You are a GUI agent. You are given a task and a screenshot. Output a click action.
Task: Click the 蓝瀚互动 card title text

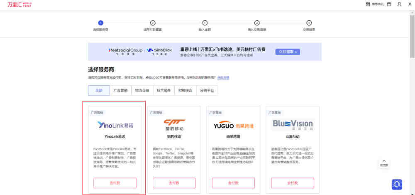[x=293, y=137]
